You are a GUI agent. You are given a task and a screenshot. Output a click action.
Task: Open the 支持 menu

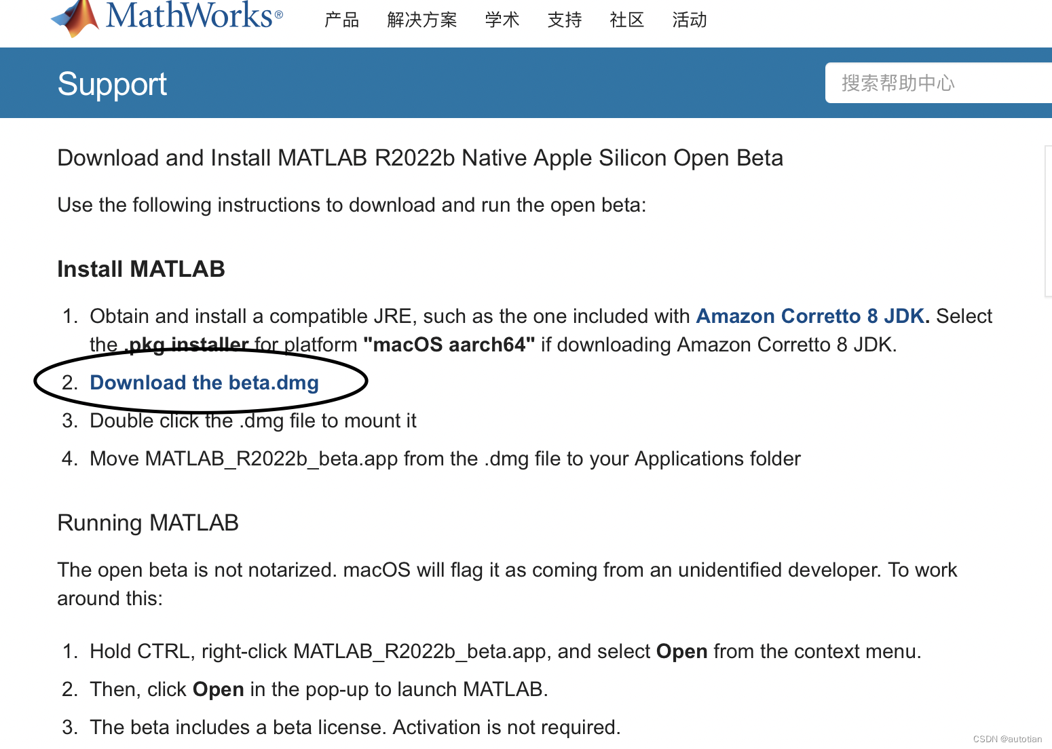click(564, 20)
